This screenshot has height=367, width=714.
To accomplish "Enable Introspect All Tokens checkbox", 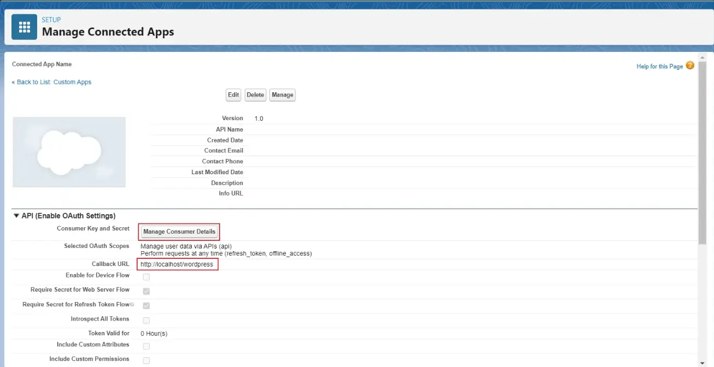I will tap(146, 321).
